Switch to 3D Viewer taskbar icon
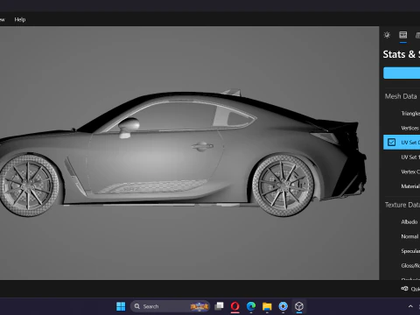Screen dimensions: 420x315 click(x=299, y=306)
